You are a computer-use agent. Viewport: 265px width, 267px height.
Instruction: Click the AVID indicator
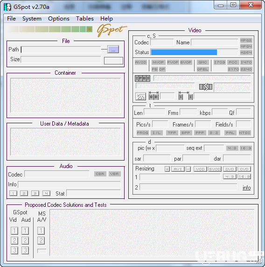[x=140, y=63]
